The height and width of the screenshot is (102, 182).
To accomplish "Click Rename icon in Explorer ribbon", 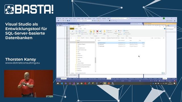I will coord(101,31).
